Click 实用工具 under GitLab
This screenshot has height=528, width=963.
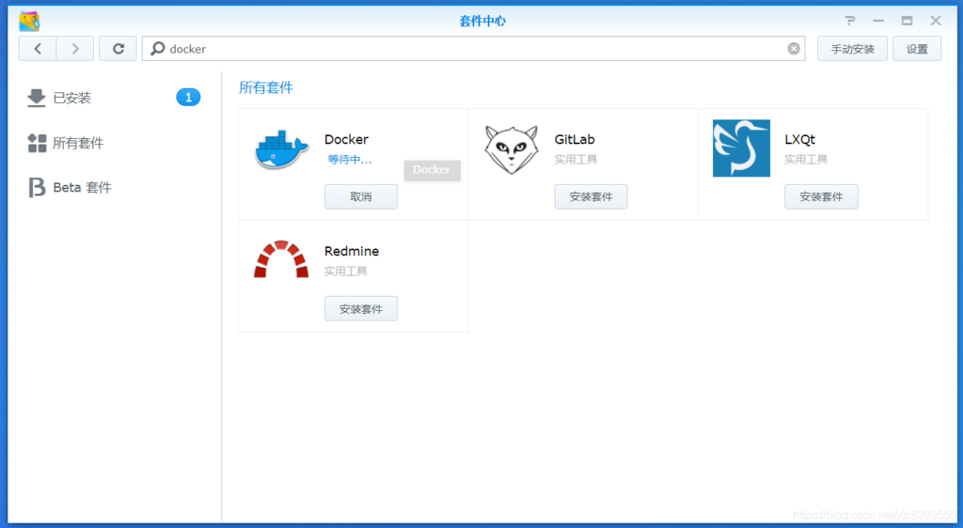[x=576, y=160]
